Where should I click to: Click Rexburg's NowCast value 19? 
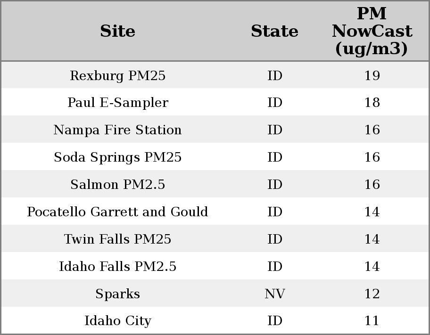click(372, 75)
